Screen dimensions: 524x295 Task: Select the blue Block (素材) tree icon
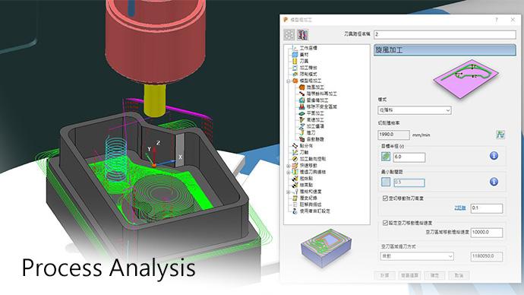[295, 55]
